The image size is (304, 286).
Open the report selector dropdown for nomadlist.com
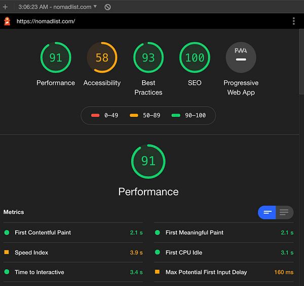tap(58, 7)
